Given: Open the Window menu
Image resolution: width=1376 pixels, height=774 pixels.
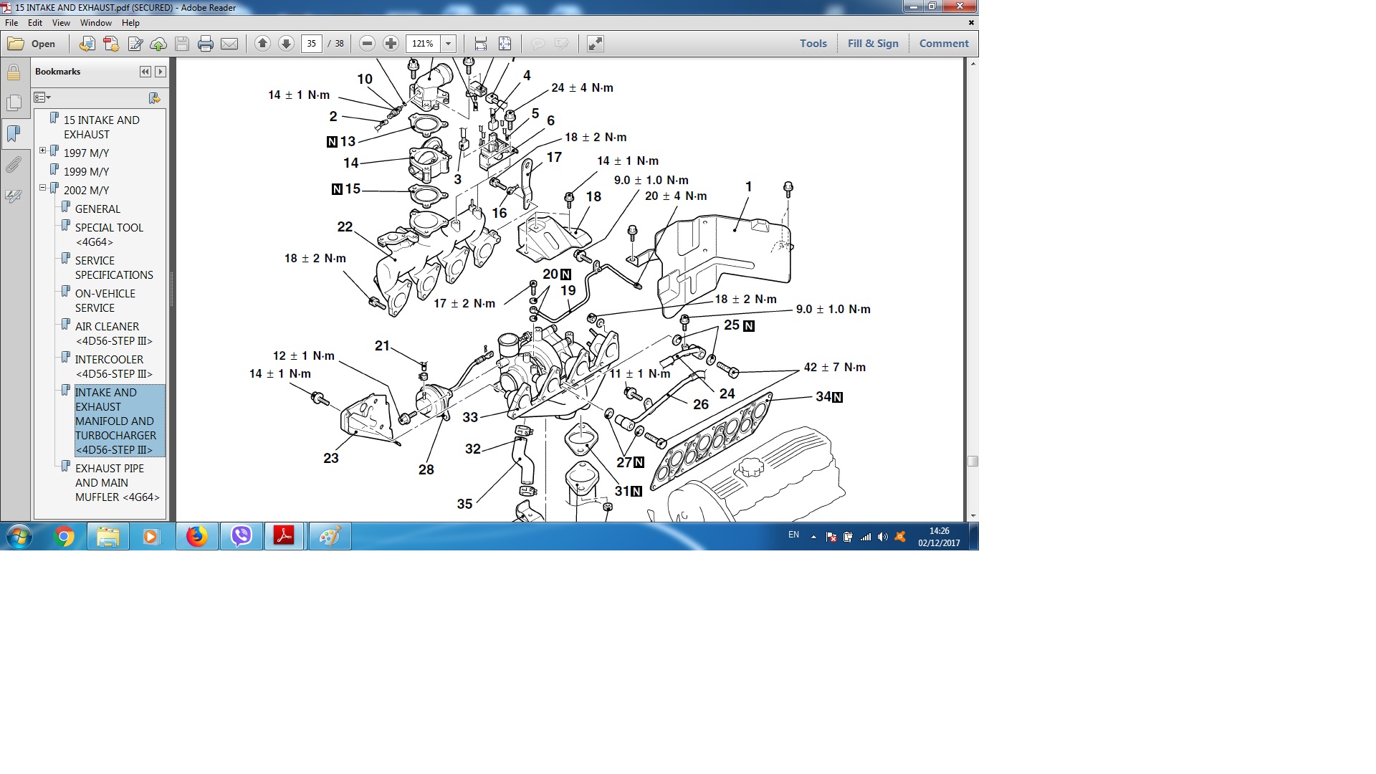Looking at the screenshot, I should click(95, 23).
